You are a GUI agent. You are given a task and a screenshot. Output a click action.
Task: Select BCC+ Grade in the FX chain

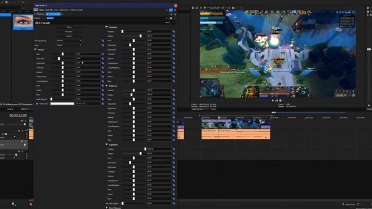pos(53,14)
